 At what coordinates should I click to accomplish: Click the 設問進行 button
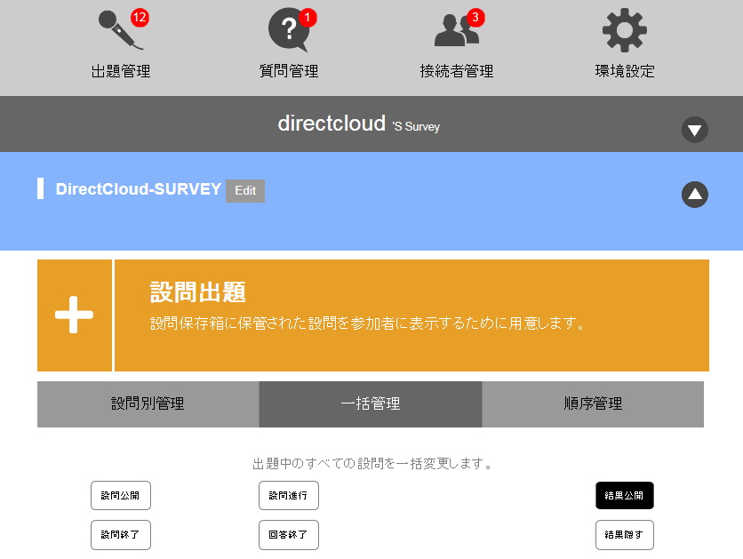click(x=289, y=496)
